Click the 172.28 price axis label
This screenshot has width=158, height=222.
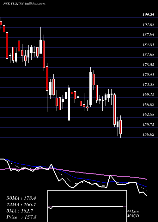tap(149, 85)
